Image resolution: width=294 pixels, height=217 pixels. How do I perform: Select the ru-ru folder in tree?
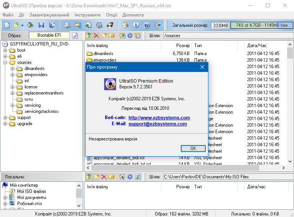[x=29, y=99]
